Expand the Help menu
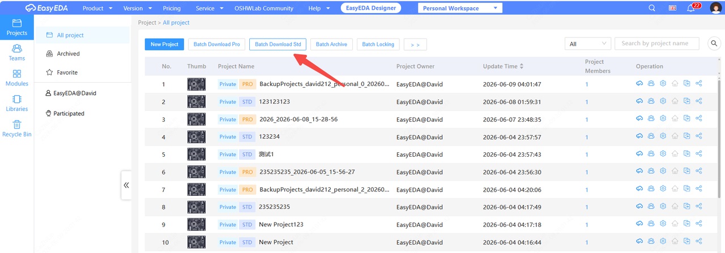 coord(319,8)
